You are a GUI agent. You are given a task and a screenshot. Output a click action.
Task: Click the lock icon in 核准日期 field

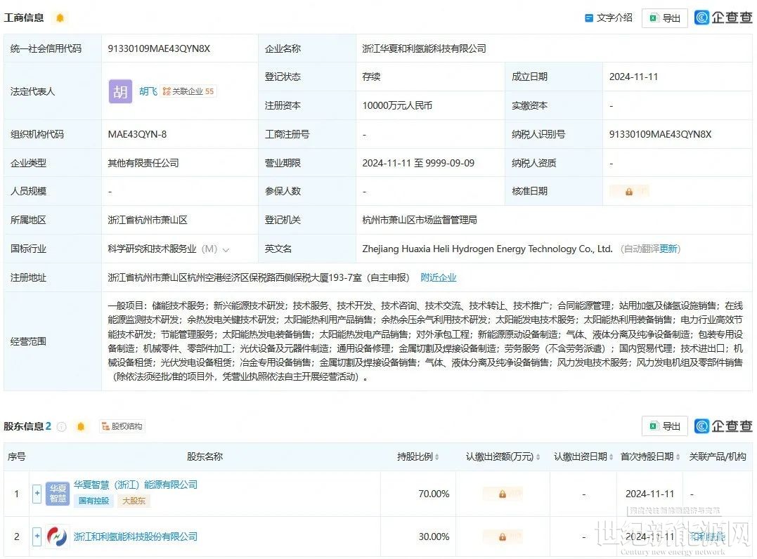[628, 191]
